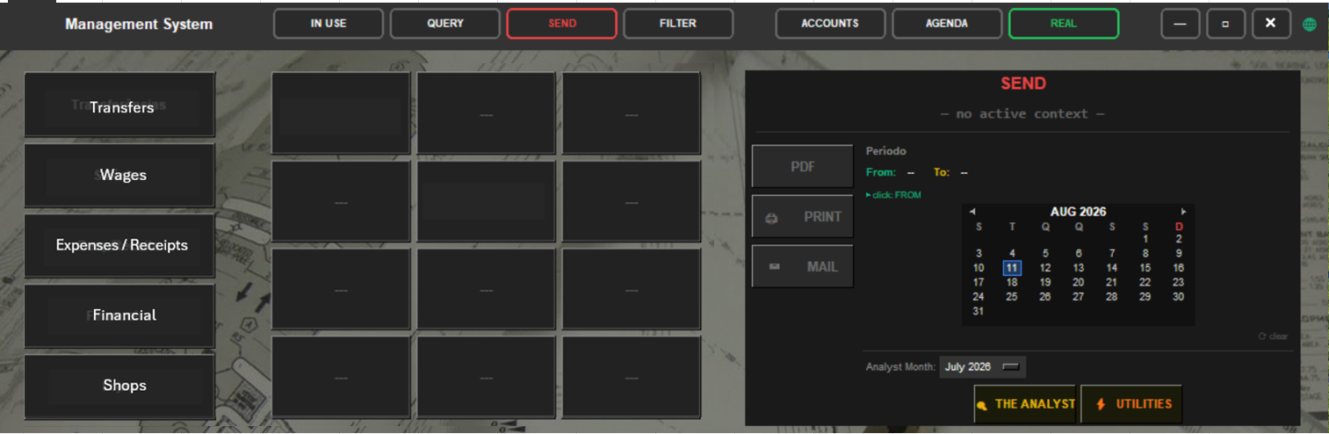Click the 'no active context' label
Viewport: 1329px width, 434px height.
(1022, 113)
